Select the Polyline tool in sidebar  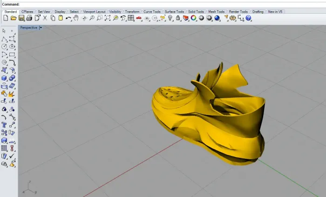coord(4,39)
